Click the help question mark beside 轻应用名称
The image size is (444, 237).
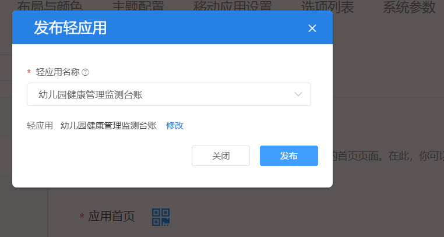click(x=85, y=72)
